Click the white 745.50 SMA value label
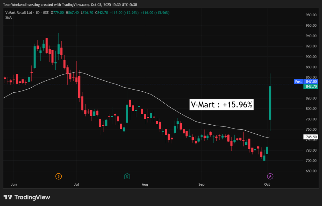 tap(310, 137)
